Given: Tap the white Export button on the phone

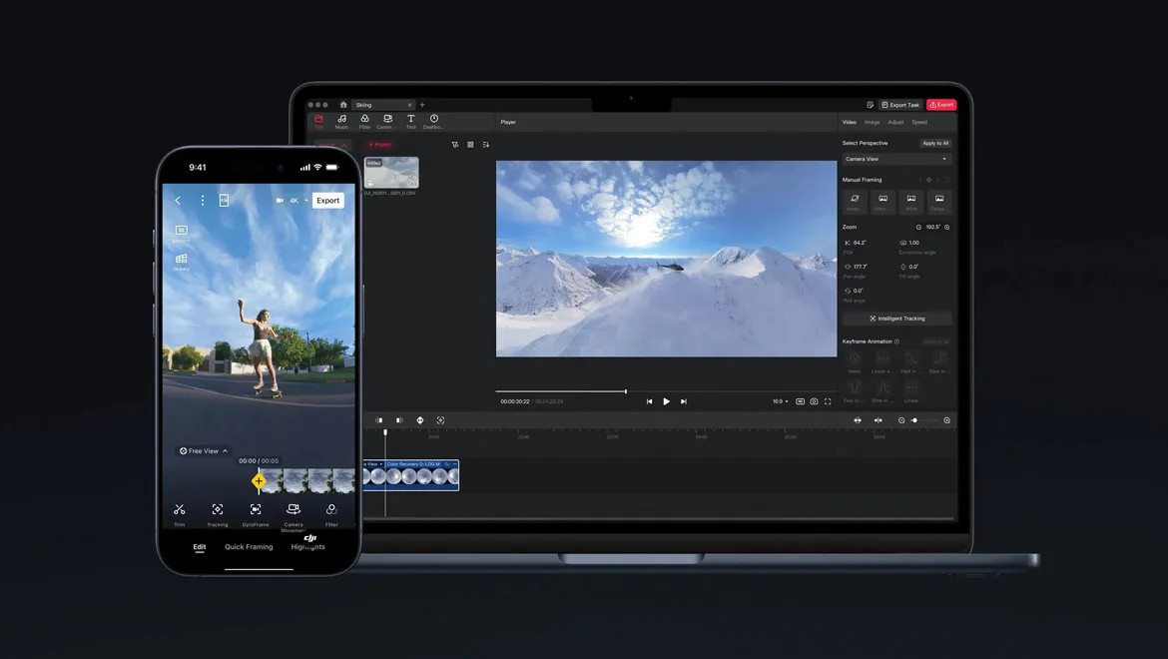Looking at the screenshot, I should tap(327, 201).
